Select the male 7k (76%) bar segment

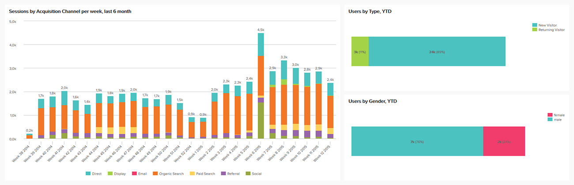coord(417,141)
